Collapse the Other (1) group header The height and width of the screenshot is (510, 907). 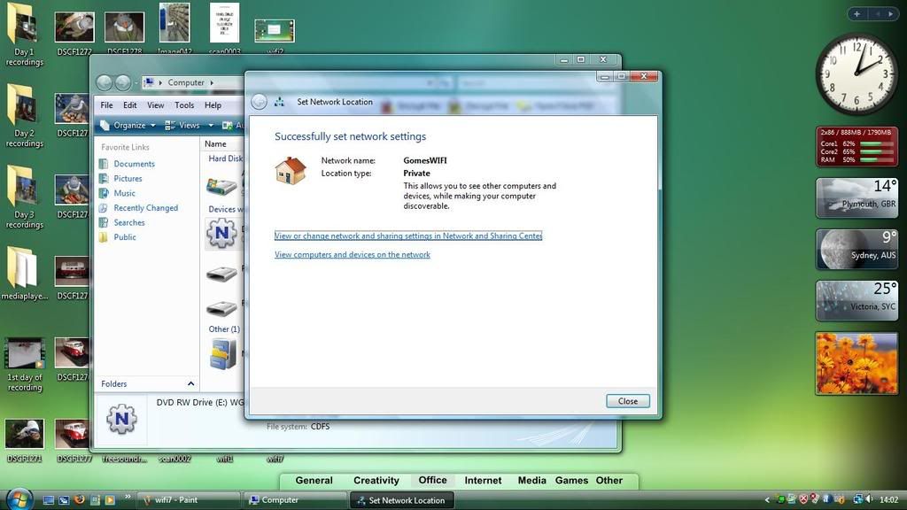[x=224, y=329]
